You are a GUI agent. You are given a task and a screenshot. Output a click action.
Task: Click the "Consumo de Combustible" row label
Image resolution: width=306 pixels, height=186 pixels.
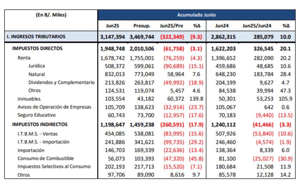[46, 158]
